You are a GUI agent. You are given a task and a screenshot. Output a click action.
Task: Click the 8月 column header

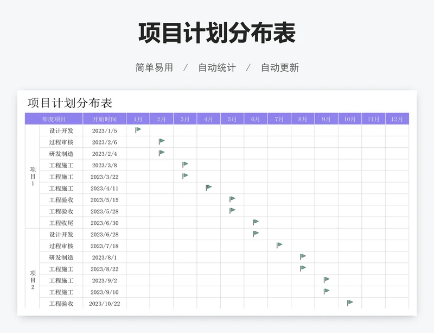pyautogui.click(x=303, y=119)
